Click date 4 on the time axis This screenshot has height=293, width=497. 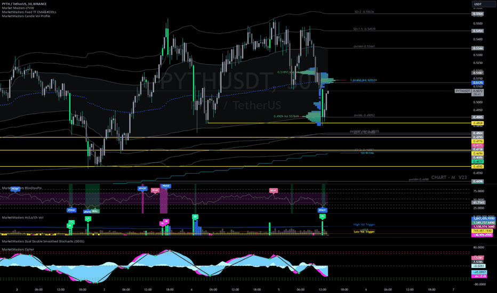tap(191, 289)
